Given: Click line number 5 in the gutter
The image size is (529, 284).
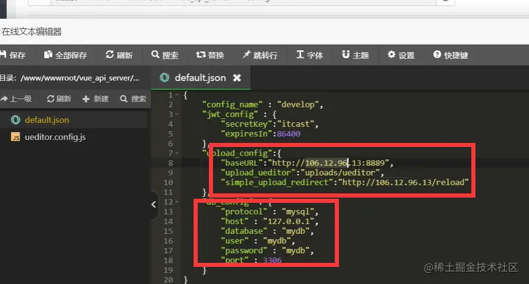Looking at the screenshot, I should pyautogui.click(x=171, y=134).
